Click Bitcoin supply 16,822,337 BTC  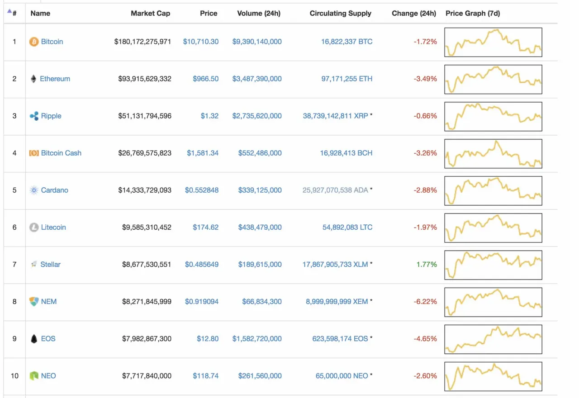[347, 42]
